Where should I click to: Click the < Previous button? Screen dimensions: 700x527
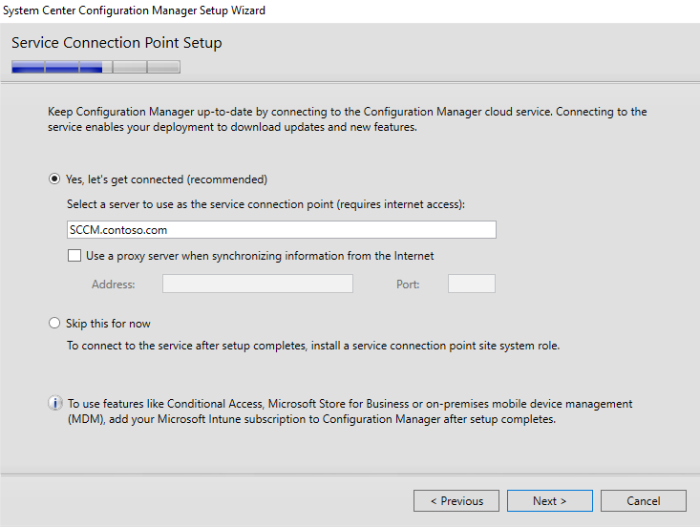pyautogui.click(x=456, y=501)
